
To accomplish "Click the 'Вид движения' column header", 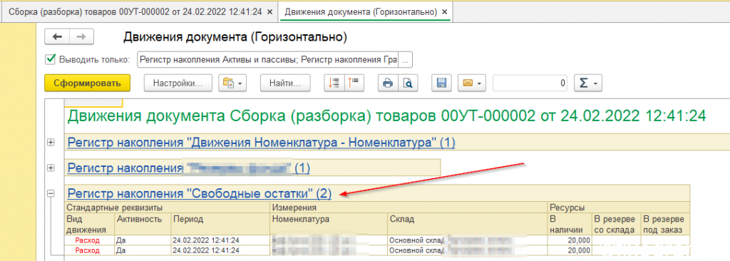I will tap(89, 224).
